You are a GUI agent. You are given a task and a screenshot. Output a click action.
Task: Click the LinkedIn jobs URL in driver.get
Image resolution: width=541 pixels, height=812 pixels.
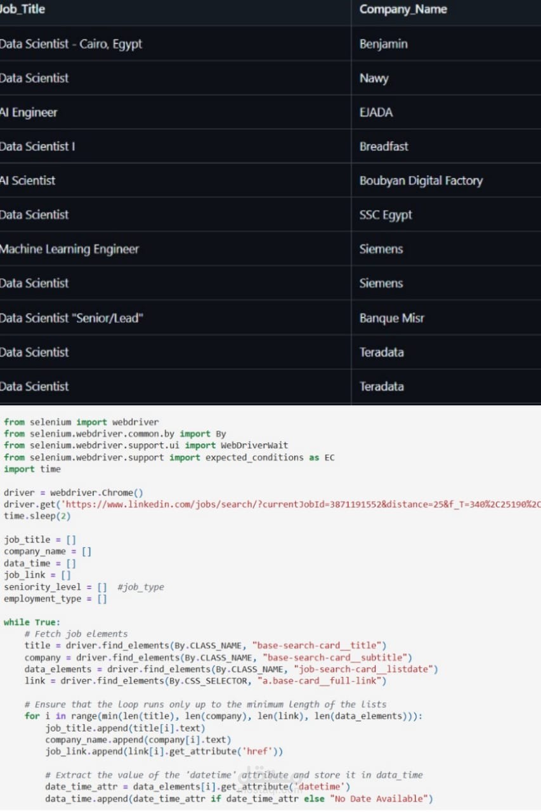(x=301, y=504)
